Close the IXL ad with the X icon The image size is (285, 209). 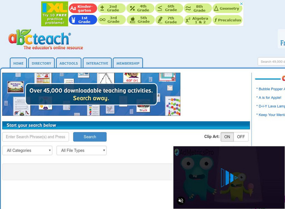click(x=242, y=4)
